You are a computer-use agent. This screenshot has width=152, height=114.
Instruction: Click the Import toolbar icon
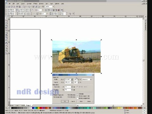coord(34,7)
